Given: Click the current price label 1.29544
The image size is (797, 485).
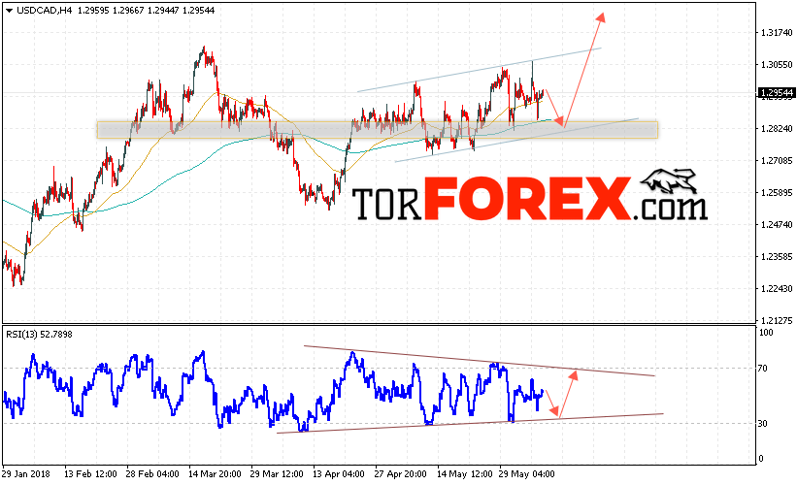Looking at the screenshot, I should coord(777,93).
